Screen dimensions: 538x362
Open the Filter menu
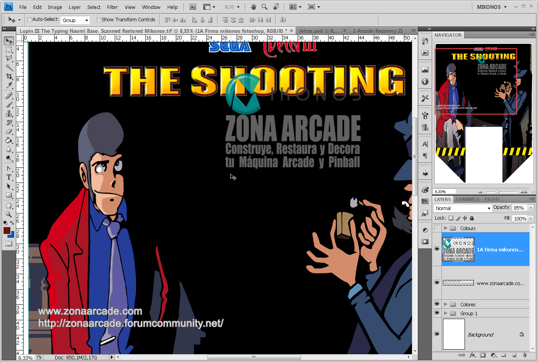click(x=112, y=7)
